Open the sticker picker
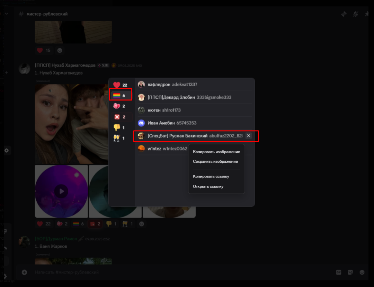This screenshot has width=374, height=287. (350, 272)
